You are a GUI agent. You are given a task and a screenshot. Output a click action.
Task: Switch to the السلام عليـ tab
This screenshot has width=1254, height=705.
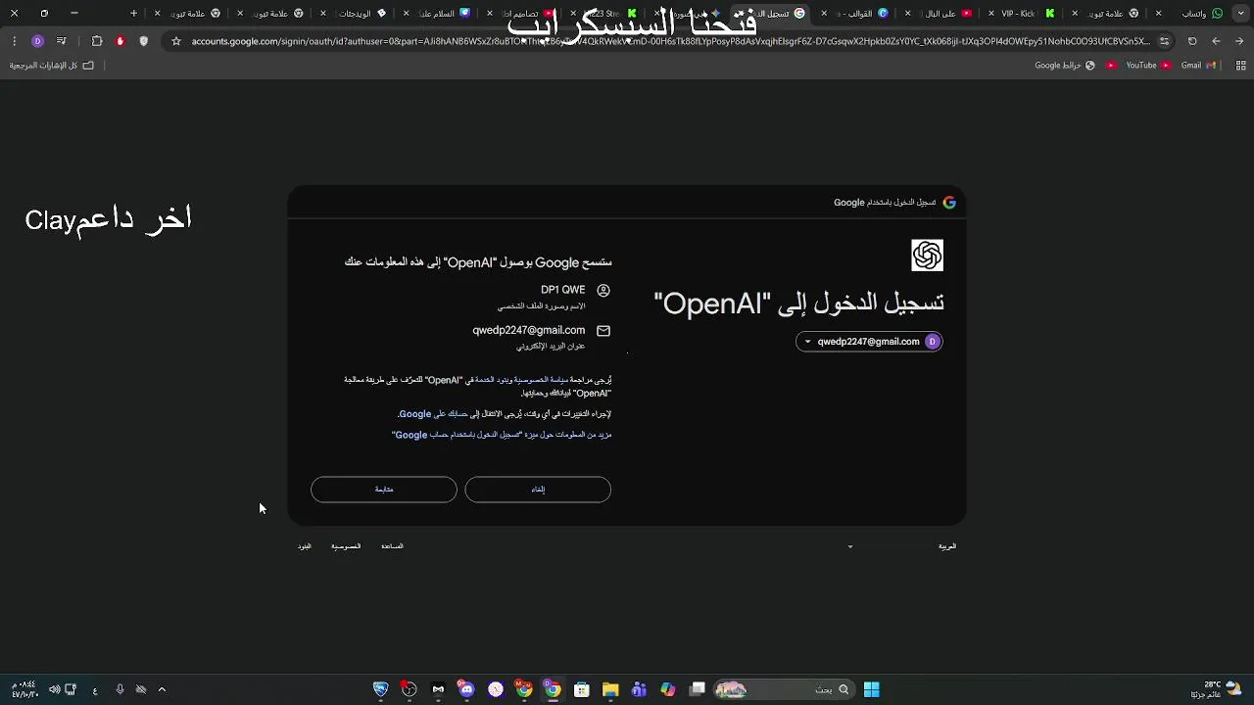[438, 13]
